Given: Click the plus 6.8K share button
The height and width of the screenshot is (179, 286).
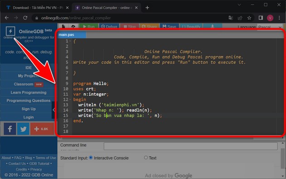Looking at the screenshot, I should [42, 129].
